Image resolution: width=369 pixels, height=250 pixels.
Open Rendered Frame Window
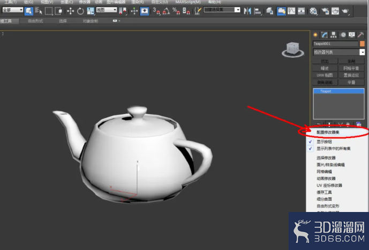pos(335,11)
